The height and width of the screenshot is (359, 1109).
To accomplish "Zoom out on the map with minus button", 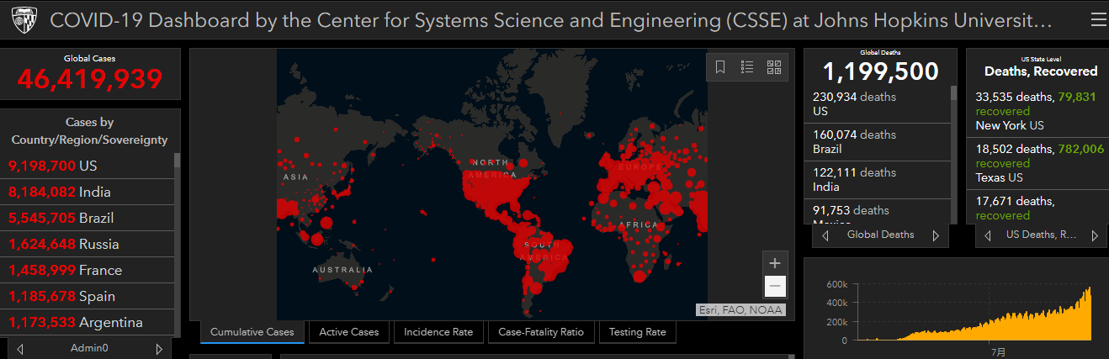I will point(775,287).
